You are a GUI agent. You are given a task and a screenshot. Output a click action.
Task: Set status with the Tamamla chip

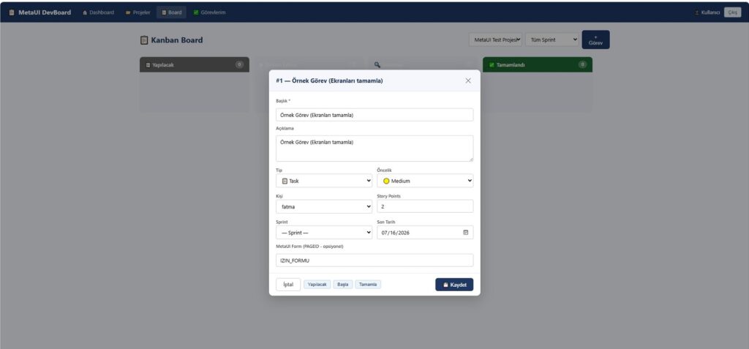tap(368, 285)
